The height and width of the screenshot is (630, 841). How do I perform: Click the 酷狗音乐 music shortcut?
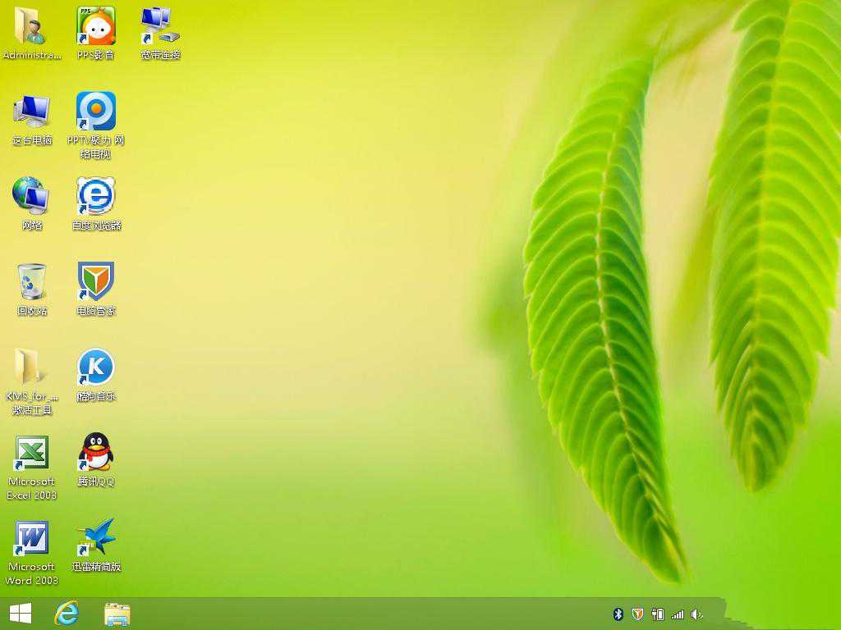pos(96,368)
